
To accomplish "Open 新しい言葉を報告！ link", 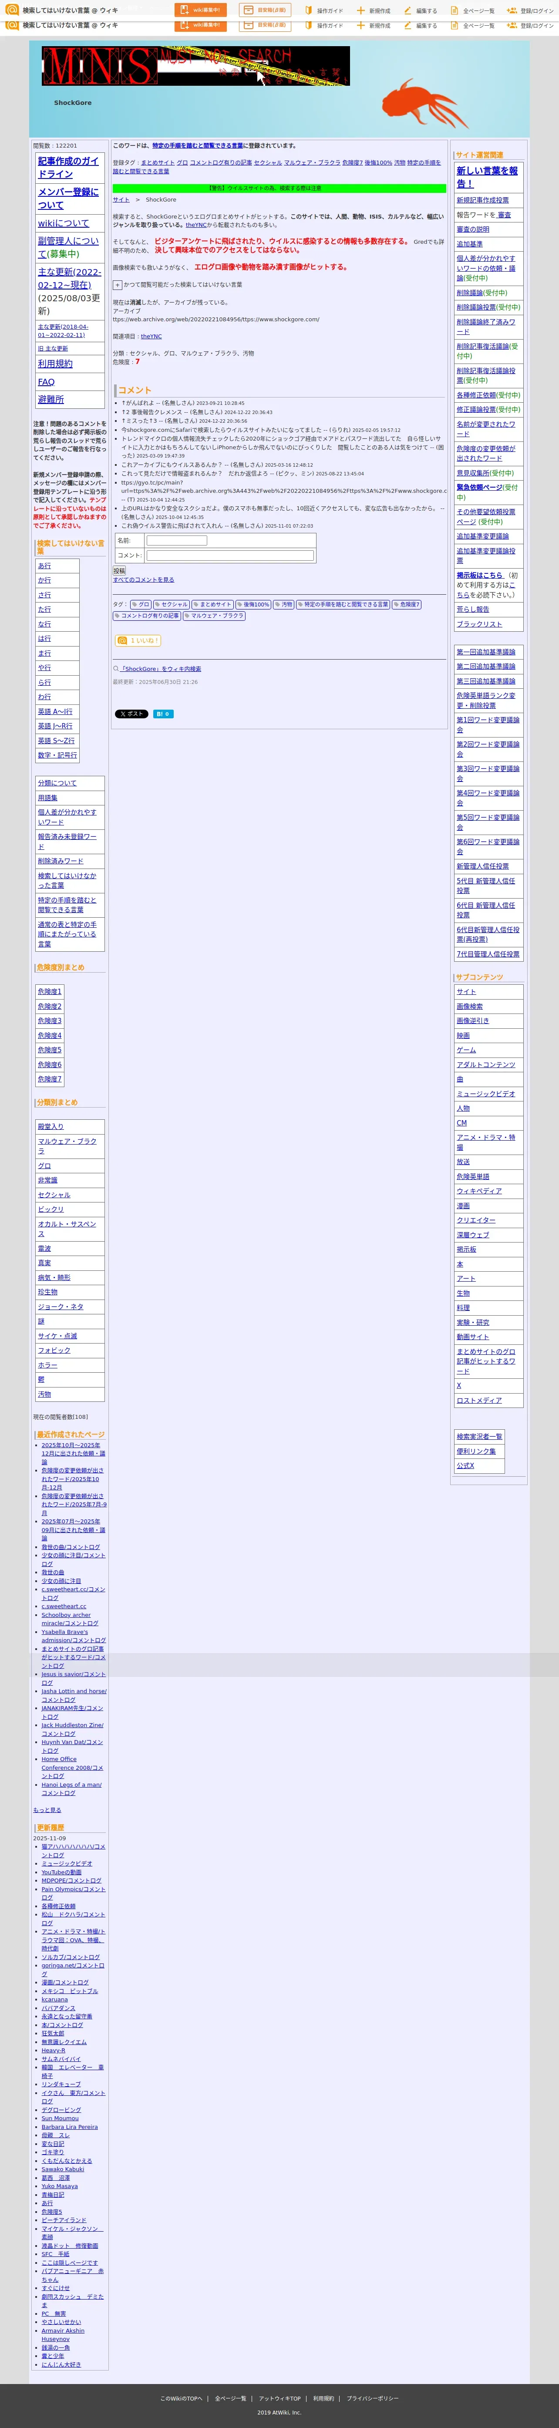I will click(x=487, y=177).
